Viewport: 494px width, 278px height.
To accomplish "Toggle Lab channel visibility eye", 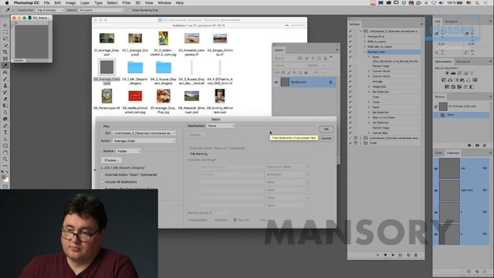I will [x=436, y=168].
